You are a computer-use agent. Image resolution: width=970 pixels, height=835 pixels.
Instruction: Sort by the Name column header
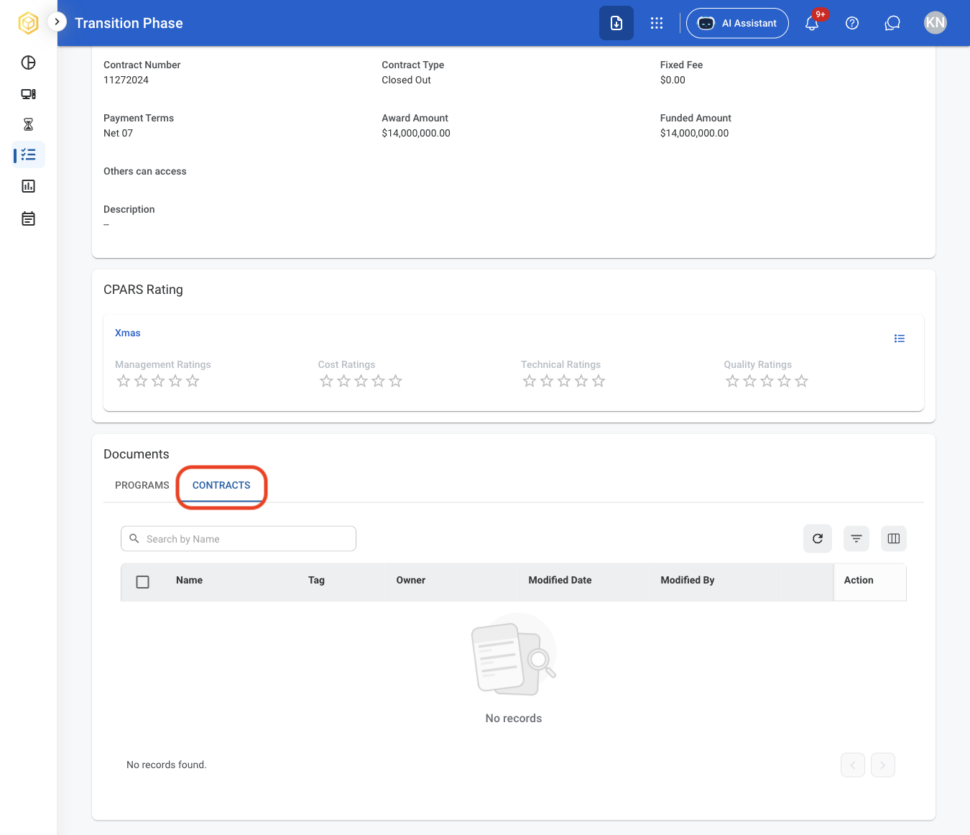click(190, 580)
